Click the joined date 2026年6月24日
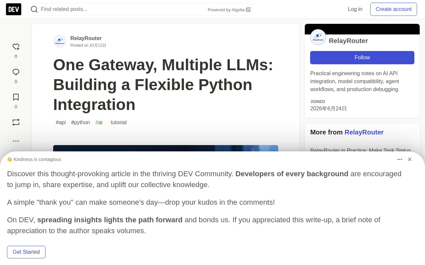 328,109
